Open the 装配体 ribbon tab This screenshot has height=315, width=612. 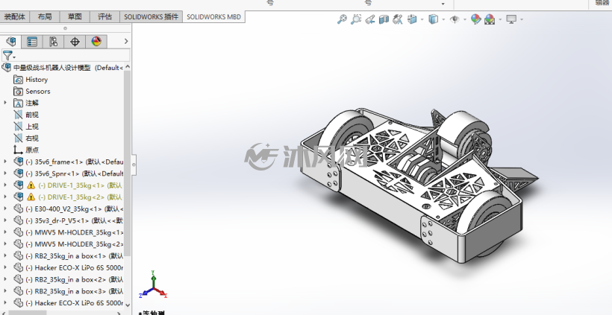click(15, 16)
